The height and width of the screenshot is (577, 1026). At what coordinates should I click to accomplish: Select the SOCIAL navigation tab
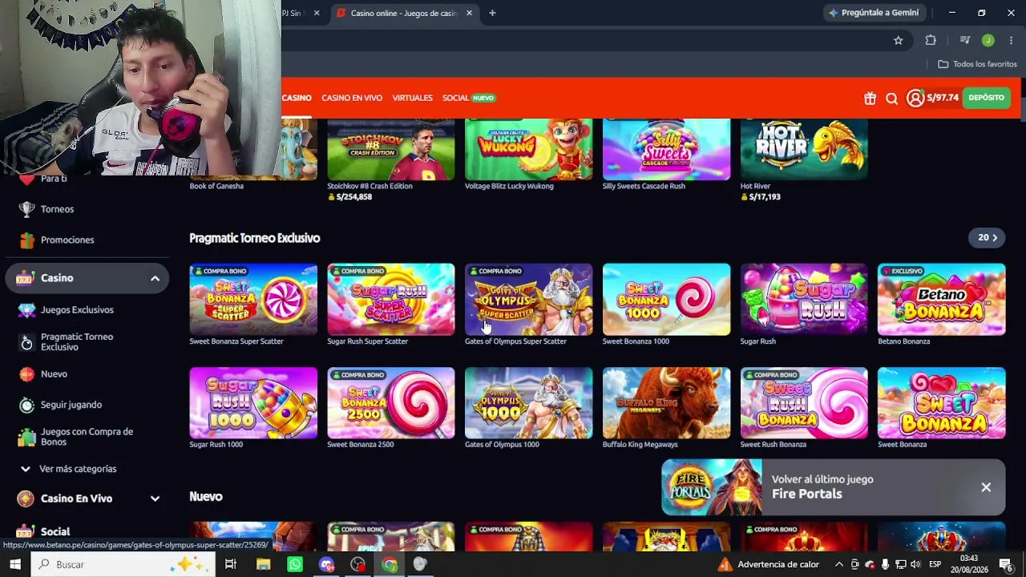pyautogui.click(x=455, y=98)
